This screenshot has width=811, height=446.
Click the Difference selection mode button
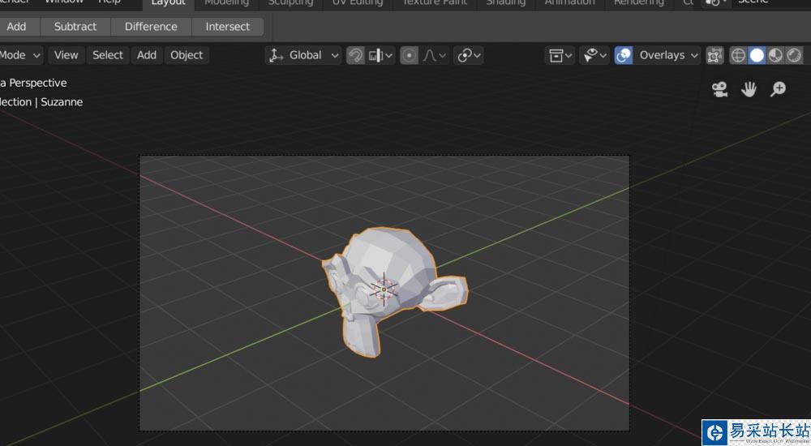pyautogui.click(x=151, y=27)
